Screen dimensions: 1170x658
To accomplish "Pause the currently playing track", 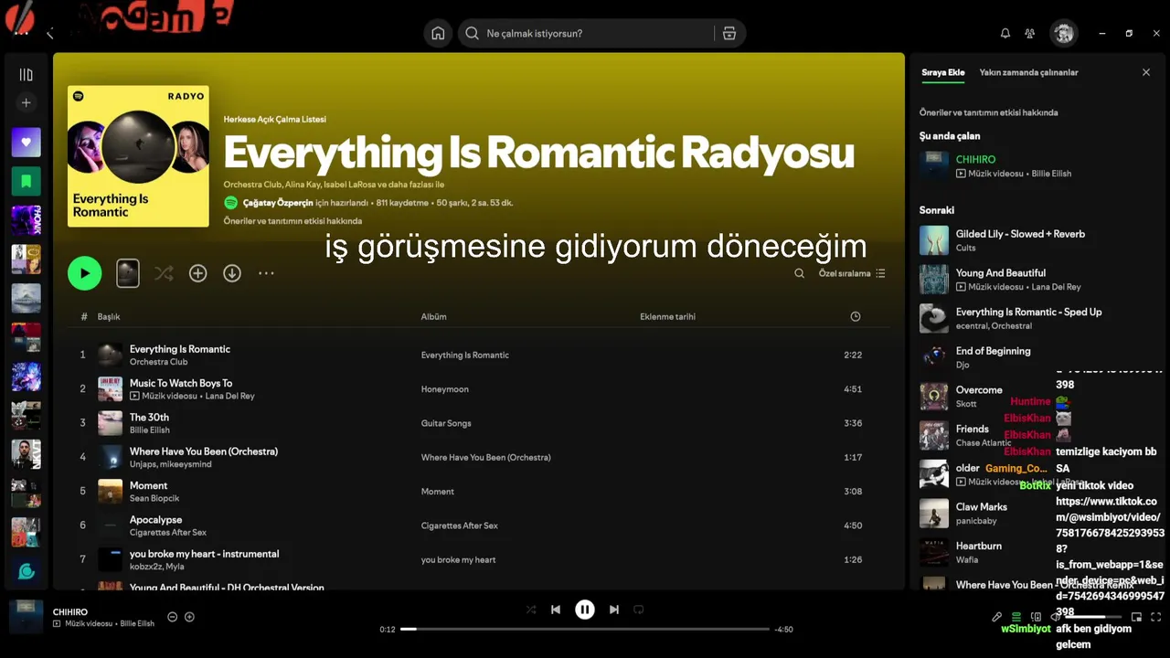I will tap(585, 610).
